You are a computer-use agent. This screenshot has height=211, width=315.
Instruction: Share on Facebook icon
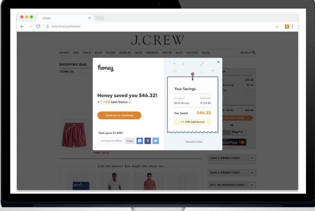tap(148, 141)
